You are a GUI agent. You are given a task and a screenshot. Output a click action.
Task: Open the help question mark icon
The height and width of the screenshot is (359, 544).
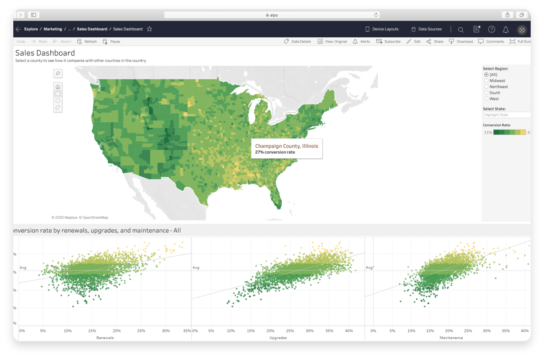click(x=492, y=30)
